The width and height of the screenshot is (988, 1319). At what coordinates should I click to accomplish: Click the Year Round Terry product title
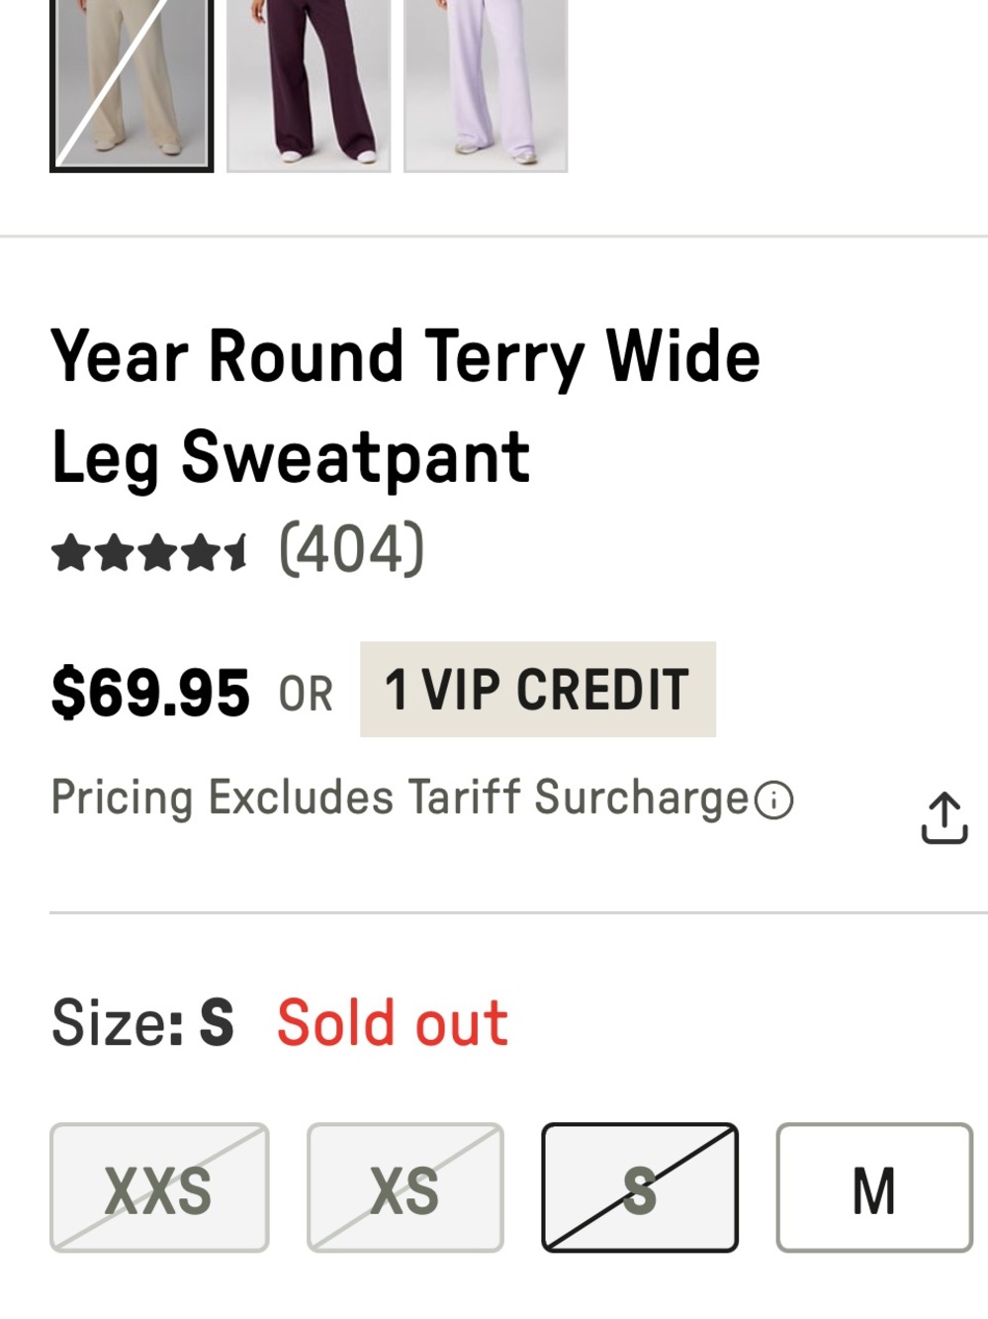click(x=405, y=408)
